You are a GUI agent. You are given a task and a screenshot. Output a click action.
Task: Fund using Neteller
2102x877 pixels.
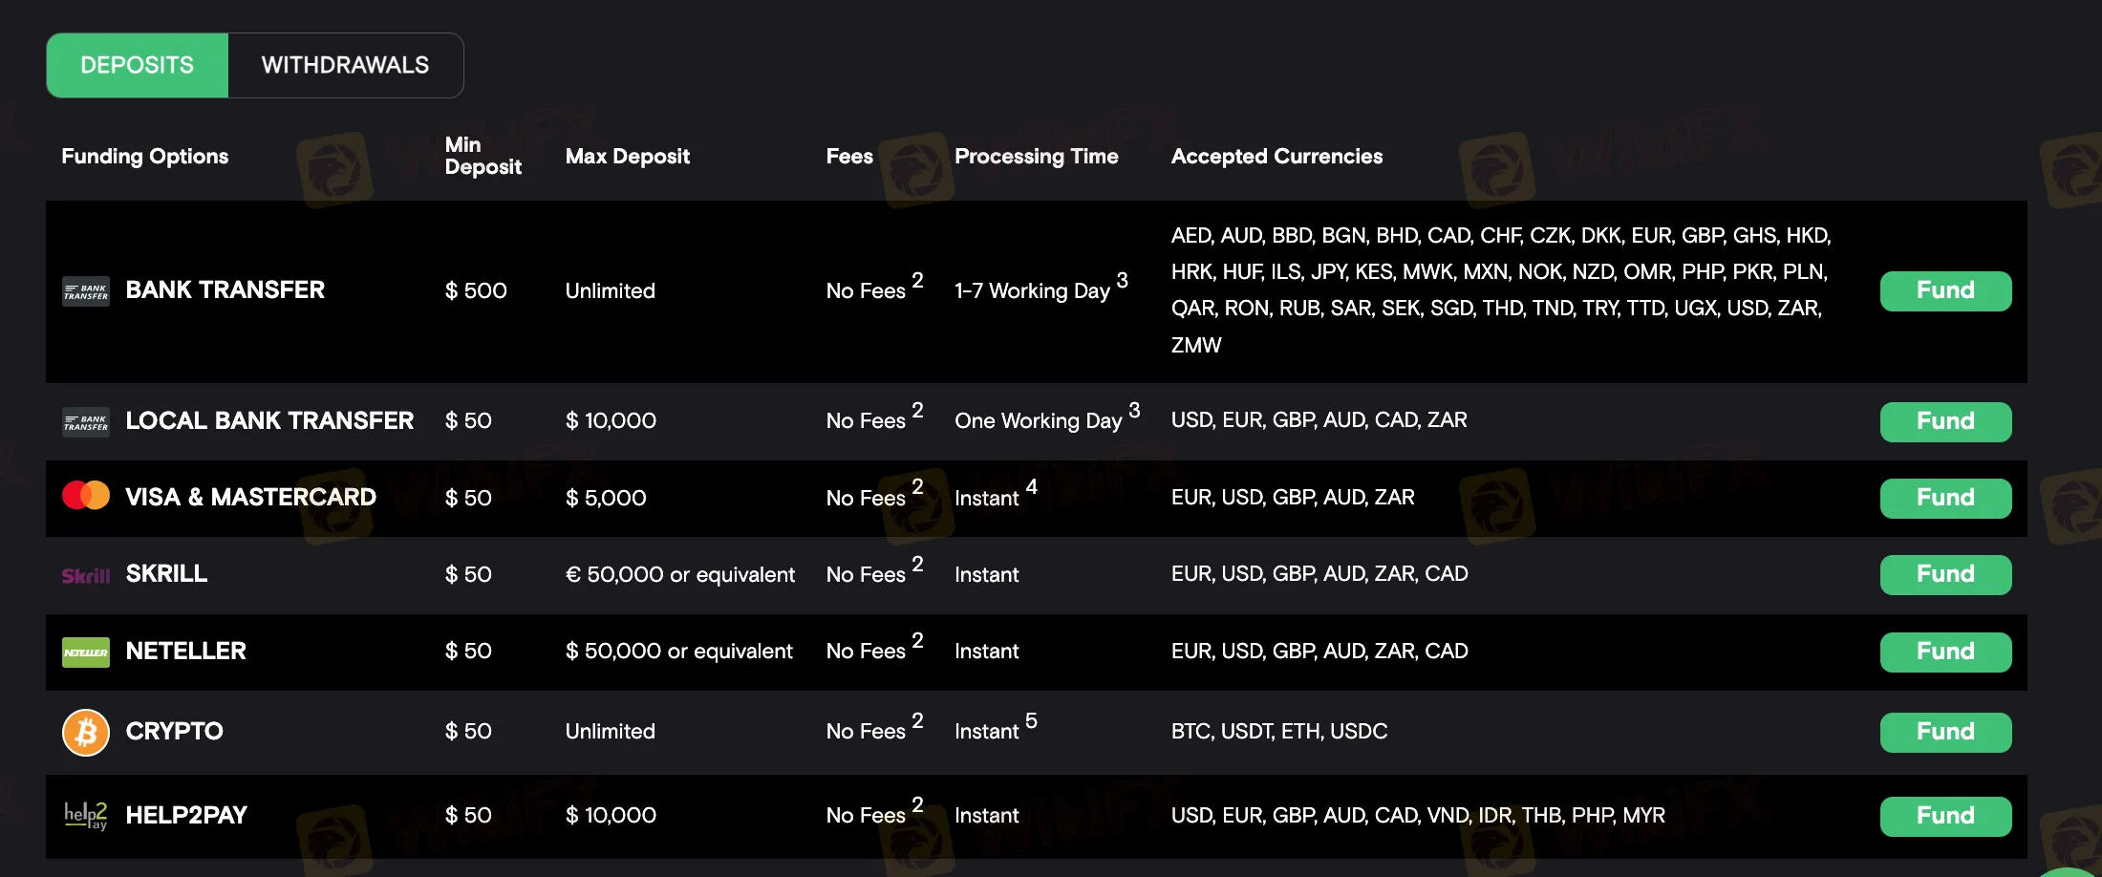pos(1945,652)
